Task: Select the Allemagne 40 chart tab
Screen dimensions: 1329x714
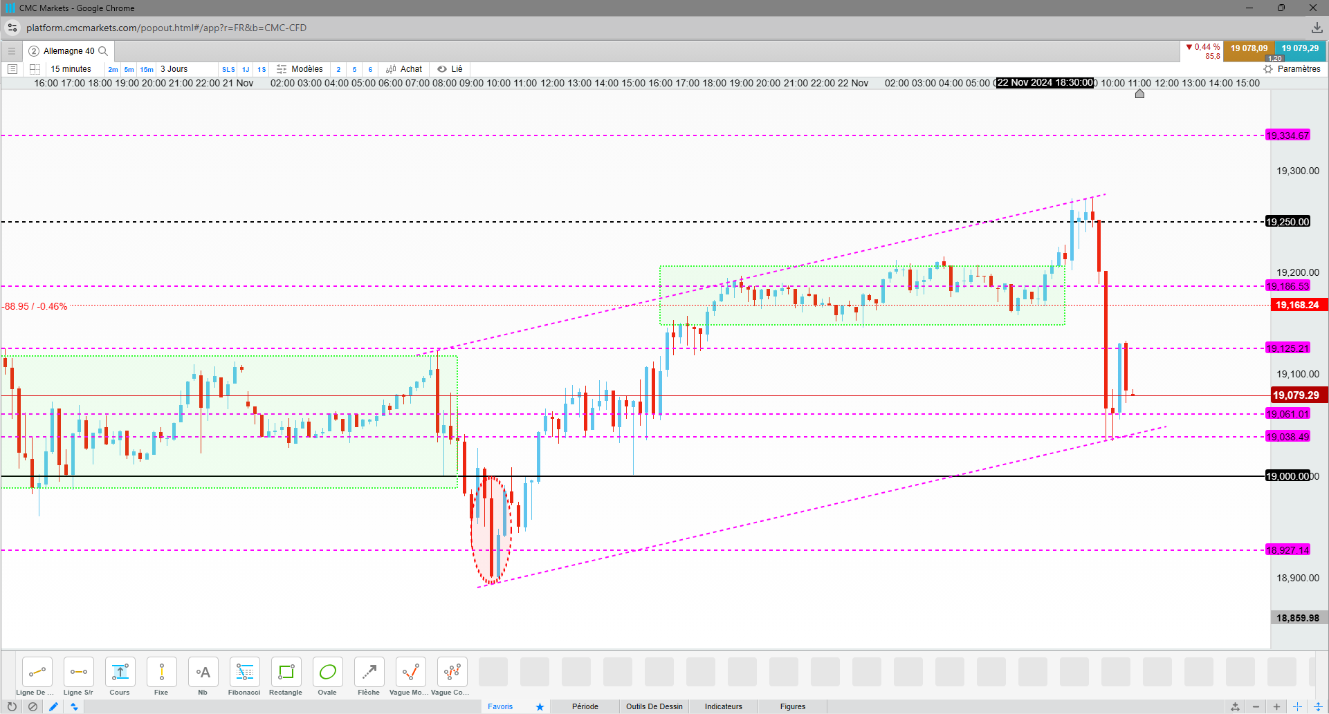Action: tap(68, 51)
